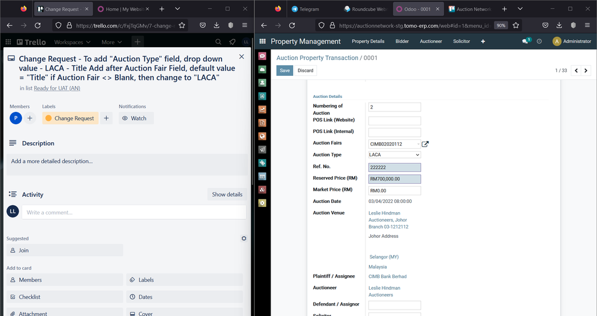Click Dates in Add to card

click(x=184, y=297)
